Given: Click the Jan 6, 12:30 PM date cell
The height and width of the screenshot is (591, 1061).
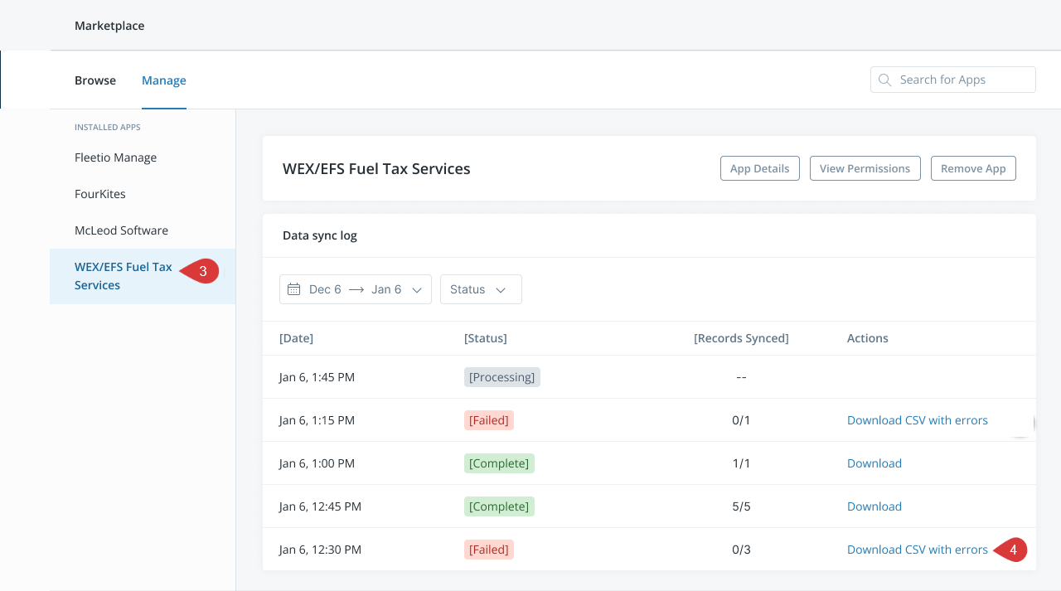Looking at the screenshot, I should 320,550.
